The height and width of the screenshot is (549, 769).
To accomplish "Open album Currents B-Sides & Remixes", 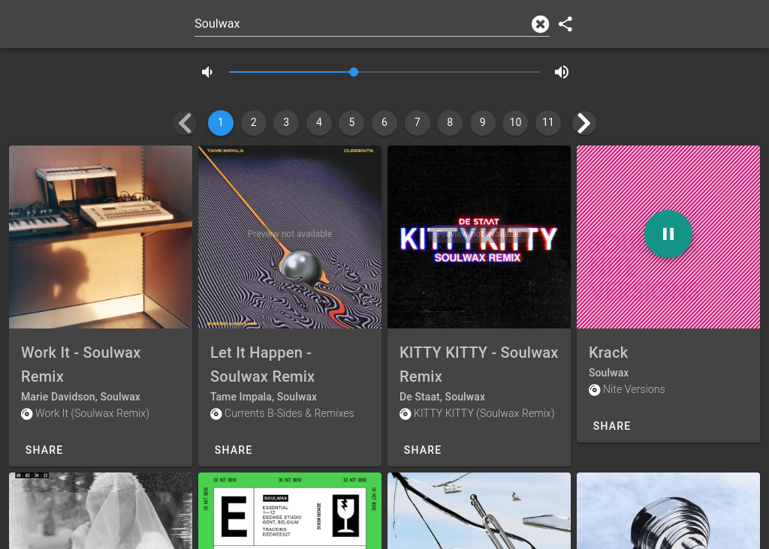I will (x=289, y=413).
